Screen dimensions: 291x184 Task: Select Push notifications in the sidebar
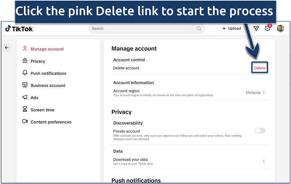(48, 73)
